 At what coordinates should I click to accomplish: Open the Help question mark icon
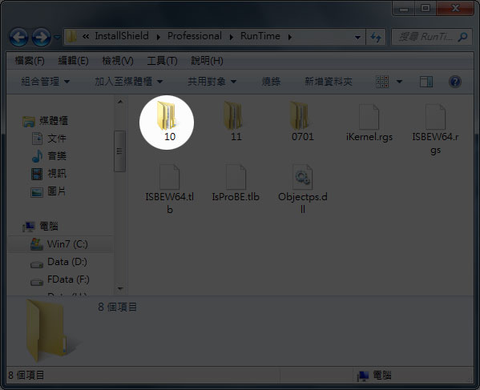tap(455, 82)
